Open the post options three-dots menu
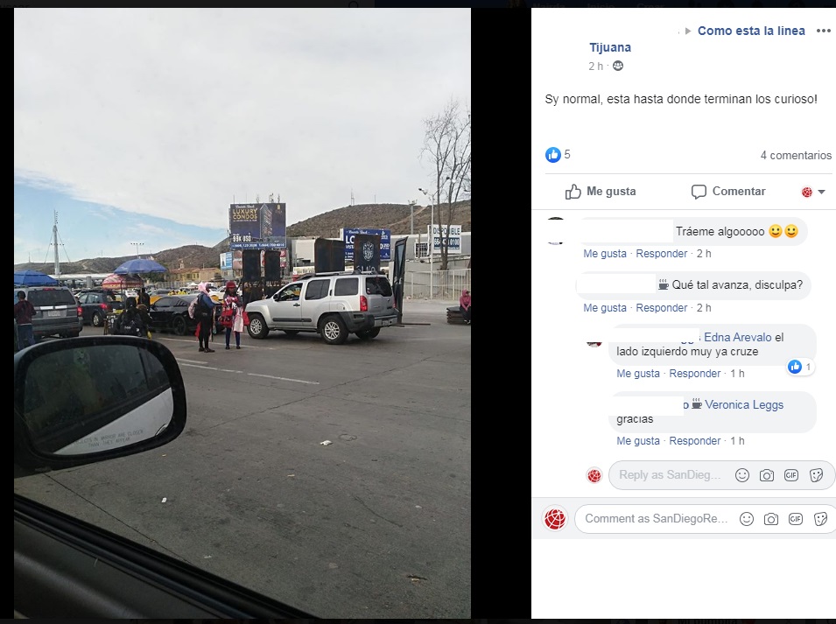Image resolution: width=836 pixels, height=624 pixels. pos(823,31)
